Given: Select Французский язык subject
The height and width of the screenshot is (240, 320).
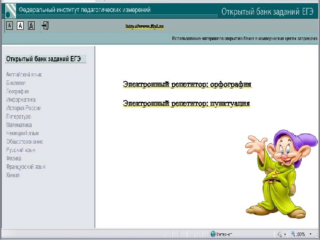Looking at the screenshot, I should tap(26, 167).
